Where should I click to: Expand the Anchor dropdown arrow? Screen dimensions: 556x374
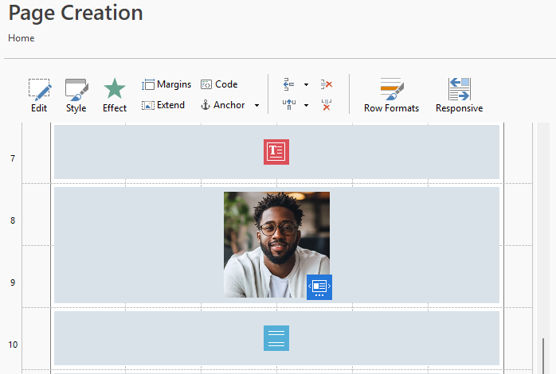(x=256, y=106)
